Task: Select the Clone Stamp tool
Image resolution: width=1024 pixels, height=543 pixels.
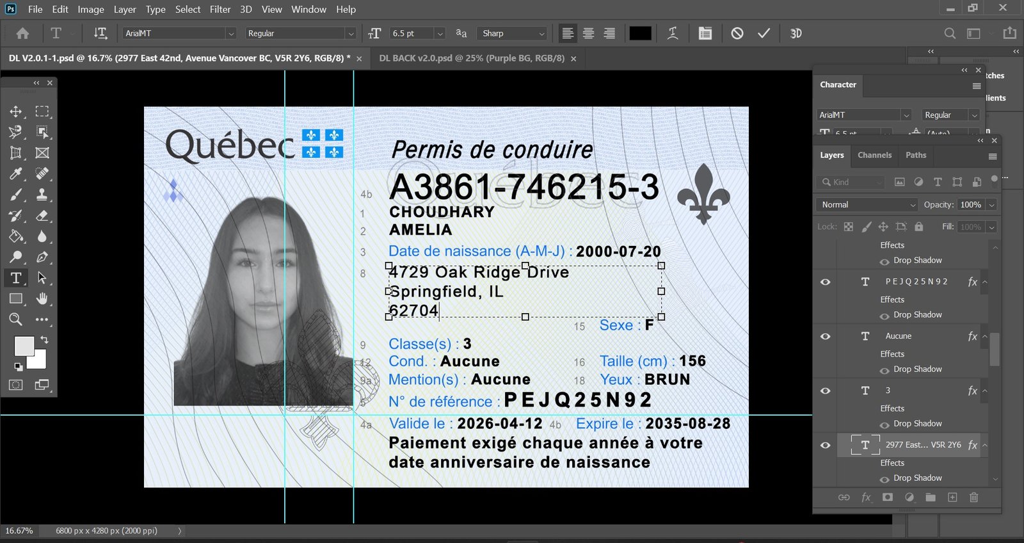Action: 42,195
